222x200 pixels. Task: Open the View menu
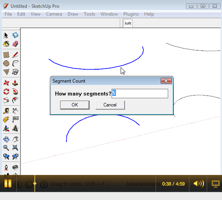[35, 14]
